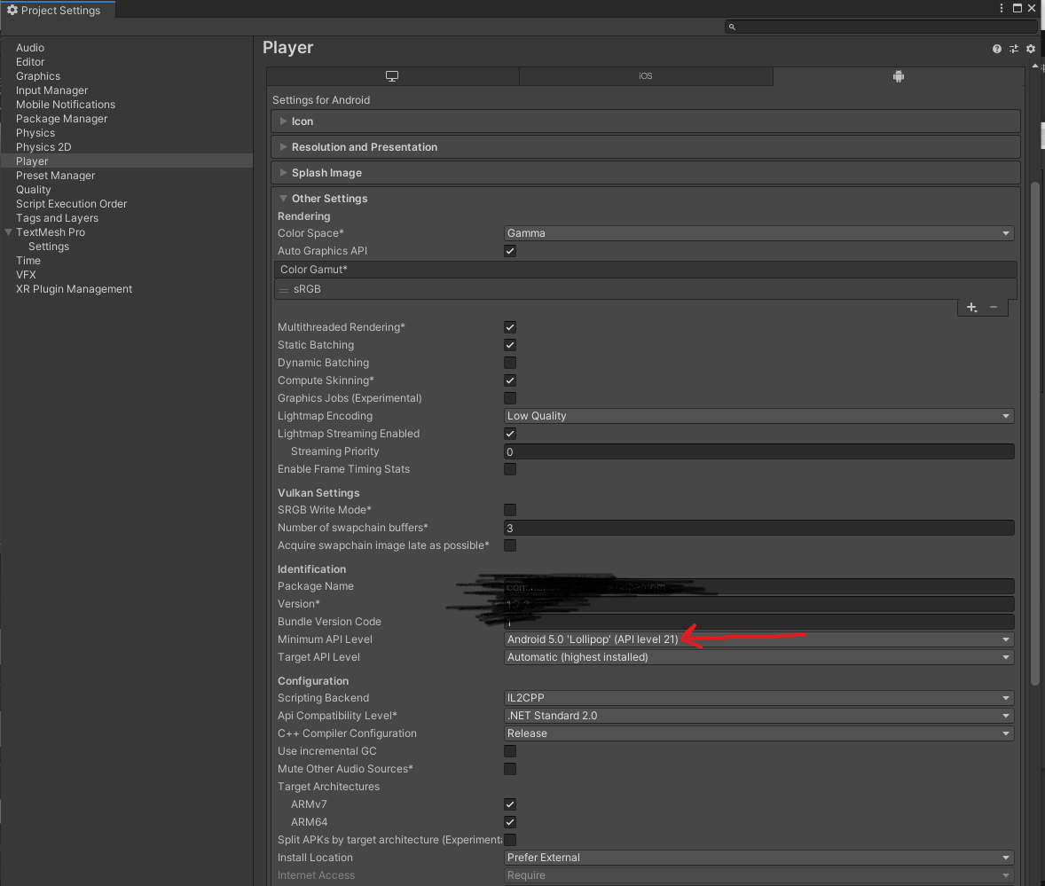Open C++ Compiler Configuration dropdown

(x=758, y=733)
